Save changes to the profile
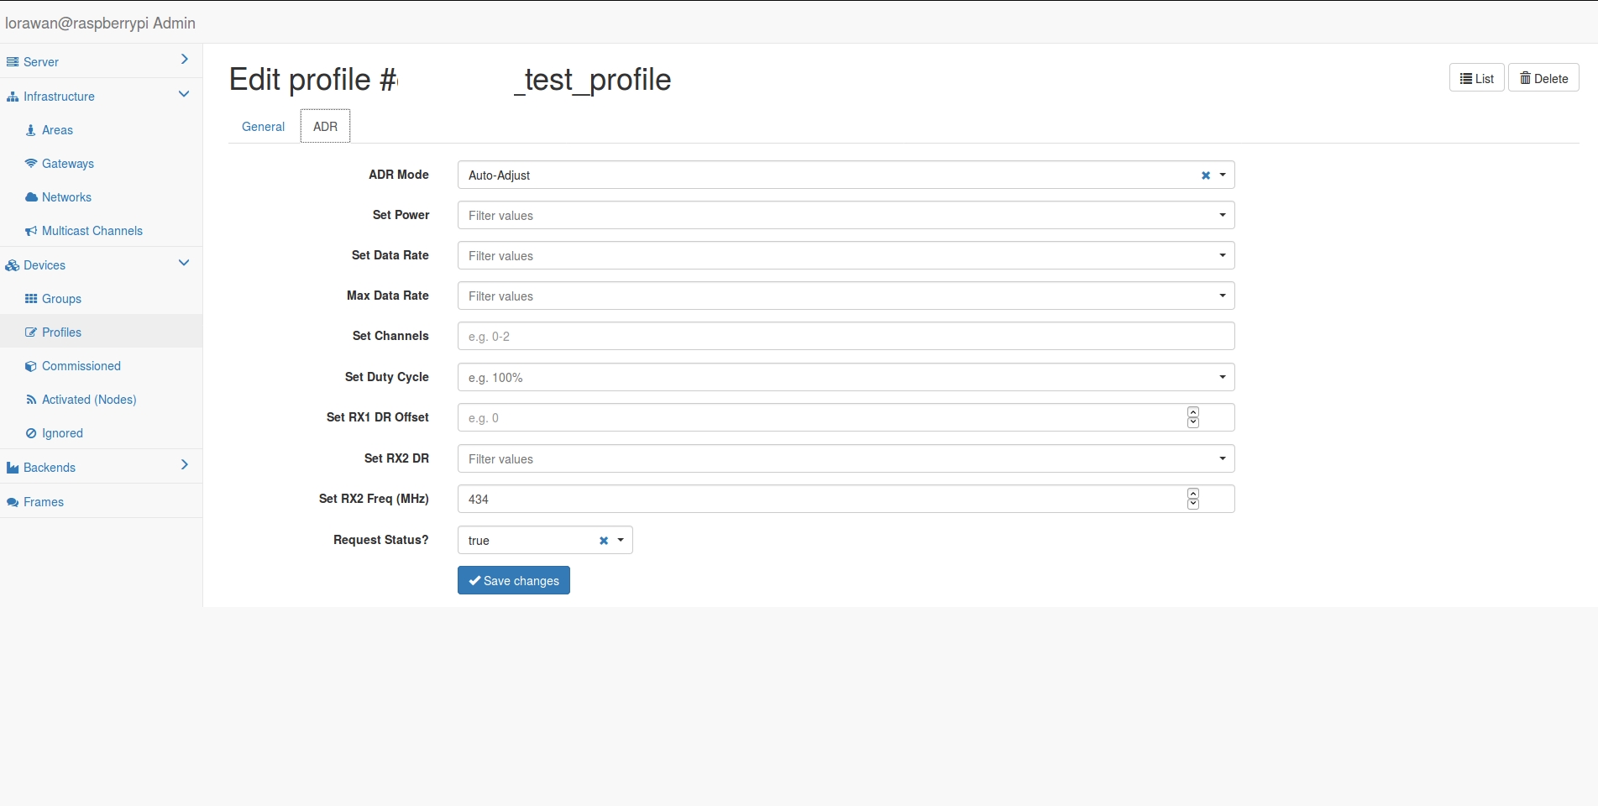The height and width of the screenshot is (806, 1598). point(513,580)
